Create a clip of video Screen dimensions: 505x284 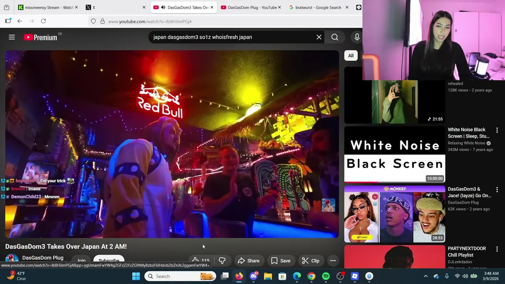310,261
